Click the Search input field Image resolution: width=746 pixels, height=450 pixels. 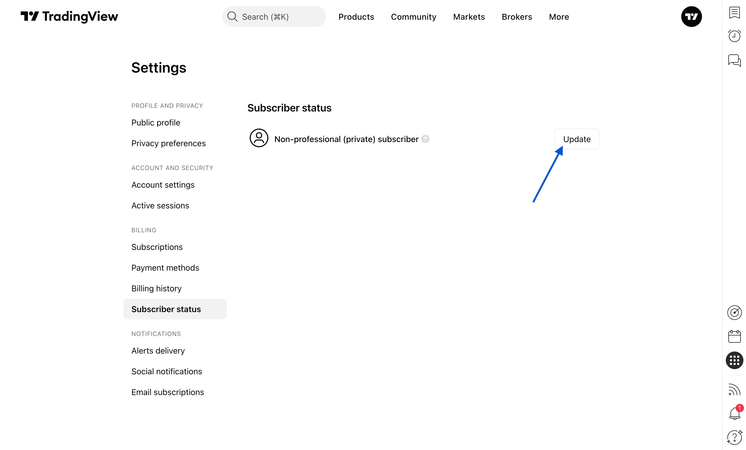pyautogui.click(x=274, y=17)
